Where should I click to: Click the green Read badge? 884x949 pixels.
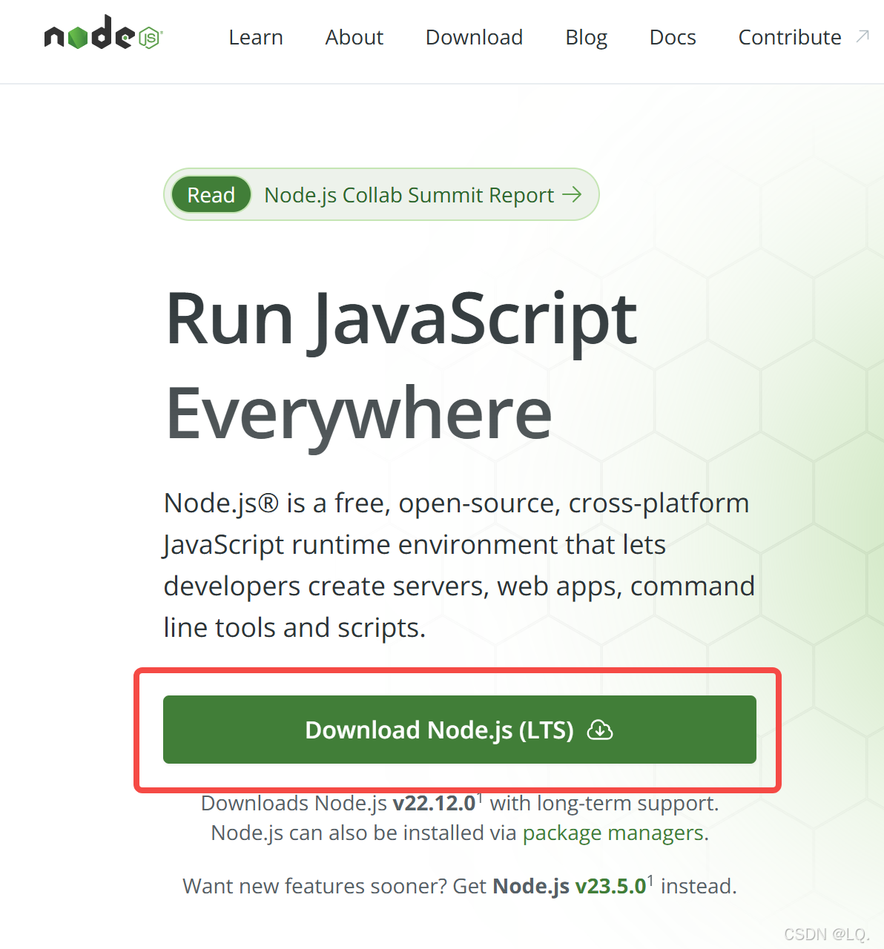pyautogui.click(x=211, y=195)
